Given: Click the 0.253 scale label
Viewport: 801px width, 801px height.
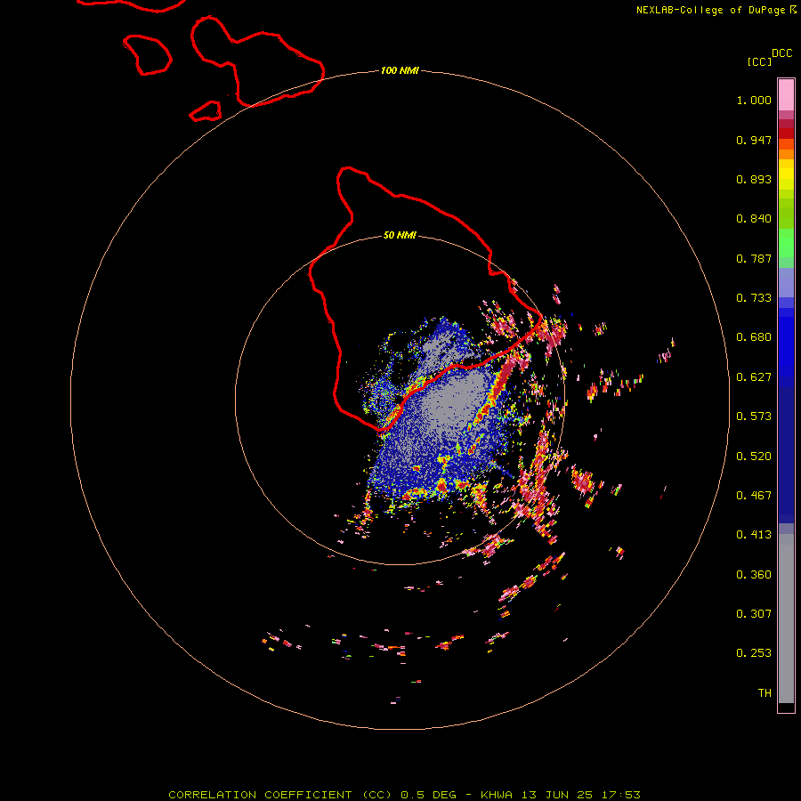Looking at the screenshot, I should (x=754, y=653).
